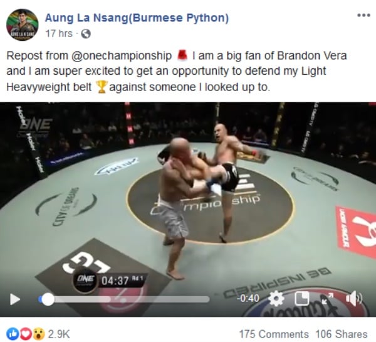View the 2.9K reactions list
The height and width of the screenshot is (342, 376).
(x=59, y=334)
